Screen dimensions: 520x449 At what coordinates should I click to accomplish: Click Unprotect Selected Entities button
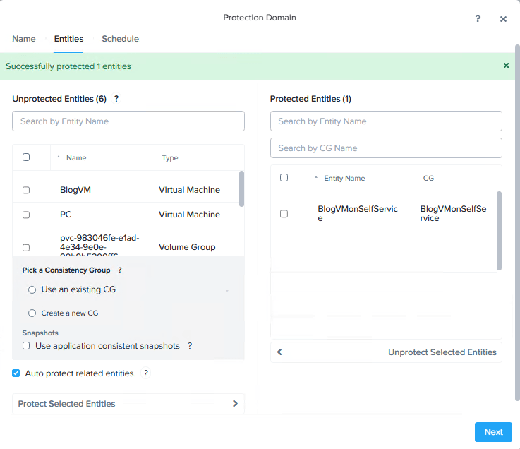click(x=386, y=352)
